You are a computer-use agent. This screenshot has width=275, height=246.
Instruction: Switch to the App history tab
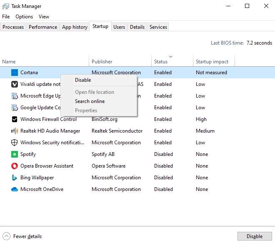pos(75,27)
